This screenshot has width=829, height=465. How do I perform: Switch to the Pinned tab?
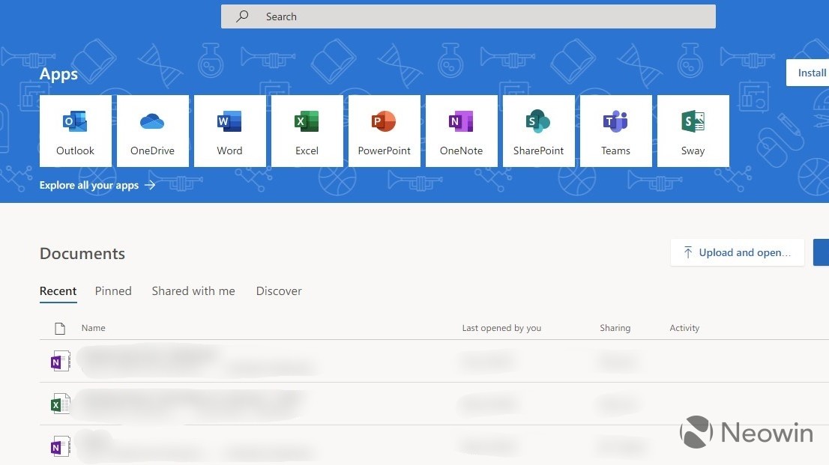112,291
